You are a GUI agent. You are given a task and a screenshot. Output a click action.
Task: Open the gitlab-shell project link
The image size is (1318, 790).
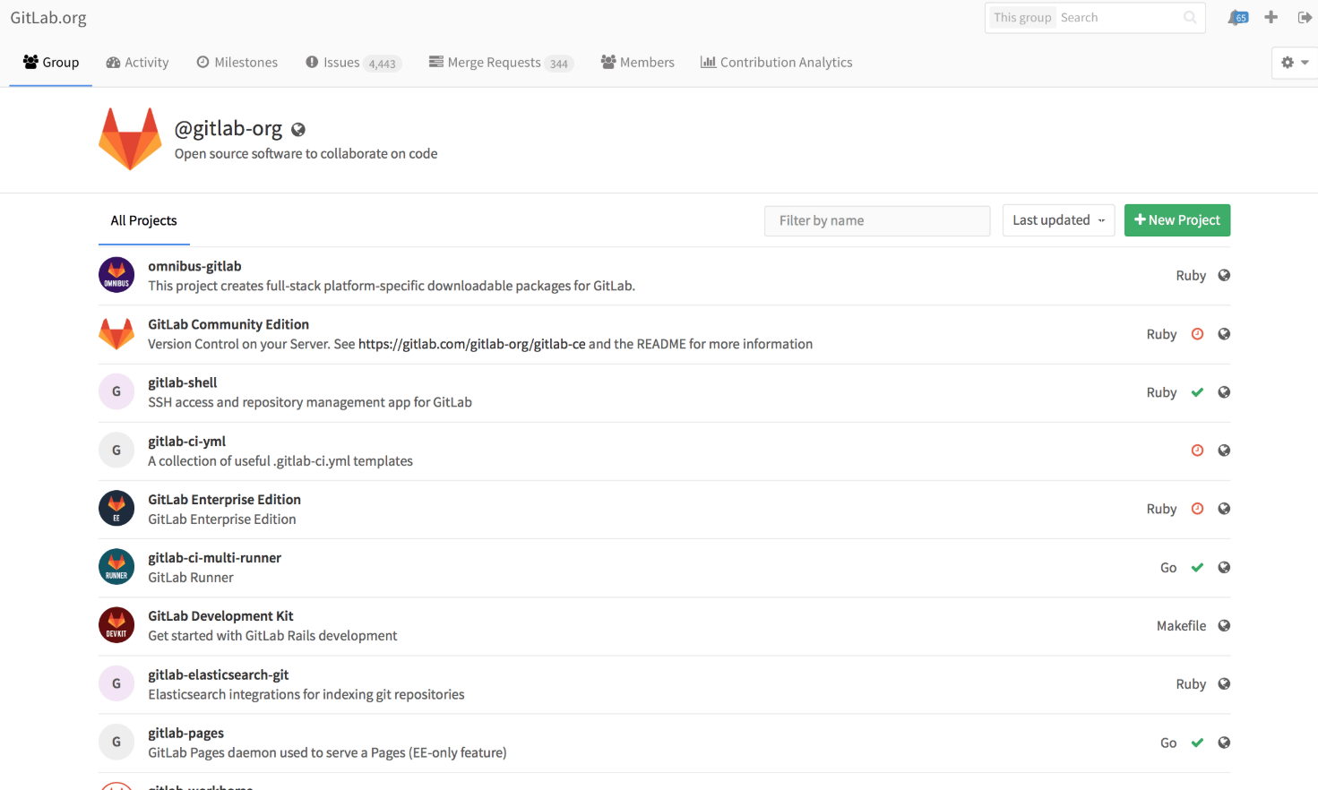coord(183,382)
